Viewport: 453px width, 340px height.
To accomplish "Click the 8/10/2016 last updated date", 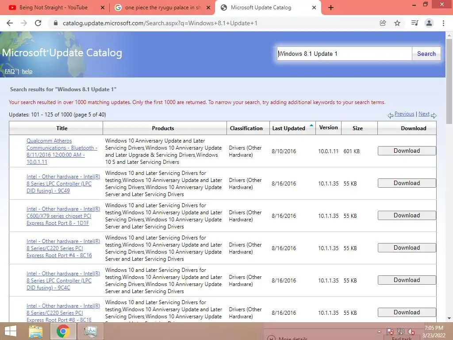I will [284, 151].
